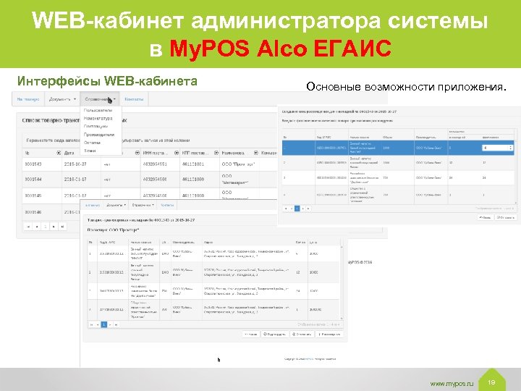521x391 pixels.
Task: Go to next page in invoice detail pager
Action: click(x=110, y=324)
